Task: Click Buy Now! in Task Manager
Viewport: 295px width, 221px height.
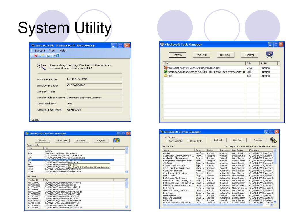Action: [225, 55]
